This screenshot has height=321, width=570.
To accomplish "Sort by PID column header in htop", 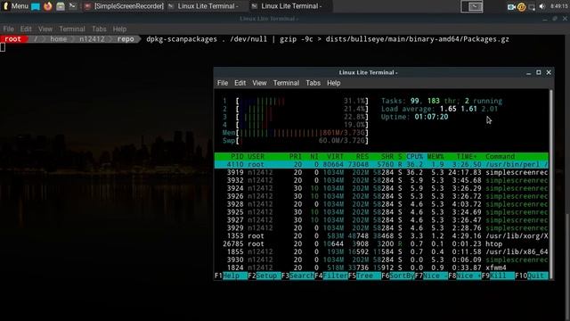I will pyautogui.click(x=237, y=157).
